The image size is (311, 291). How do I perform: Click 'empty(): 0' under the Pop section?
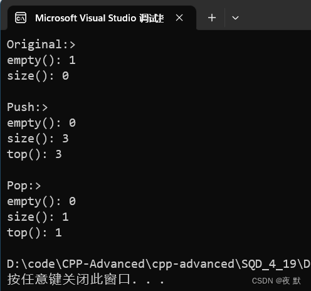point(41,201)
